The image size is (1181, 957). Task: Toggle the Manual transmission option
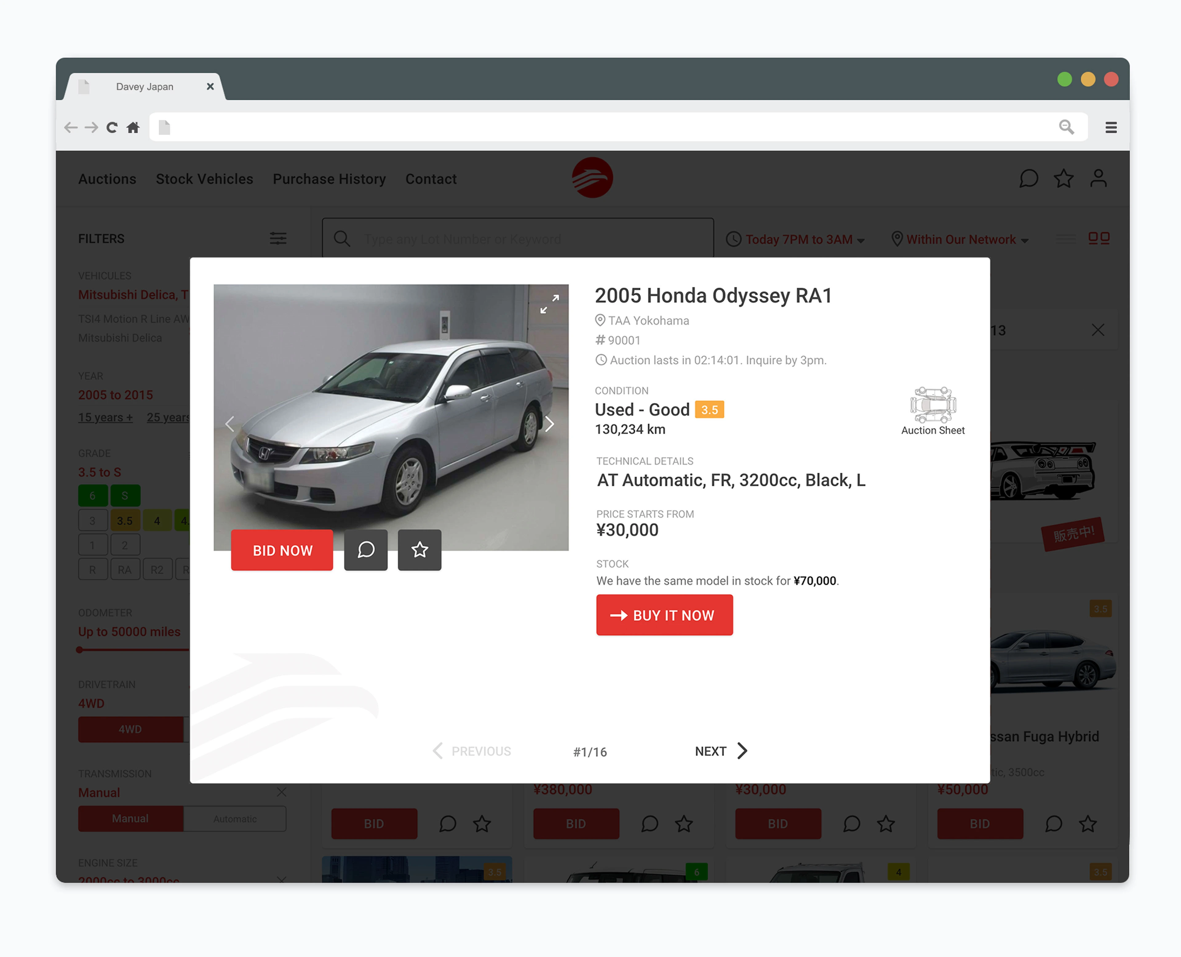[x=131, y=819]
